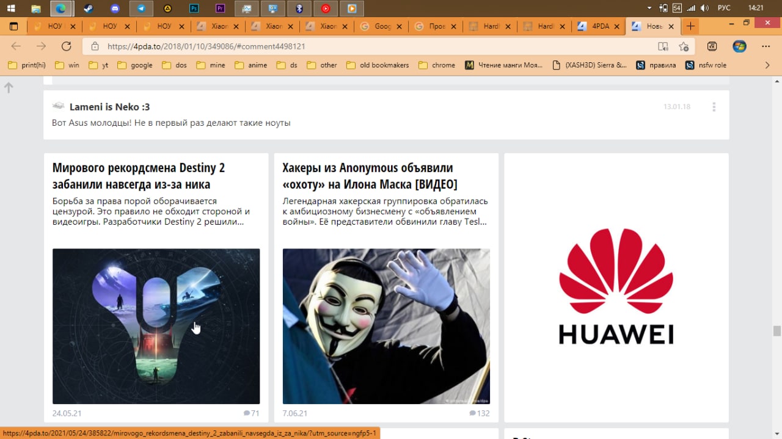The image size is (782, 439).
Task: Open Edge settings and more menu
Action: click(x=766, y=46)
